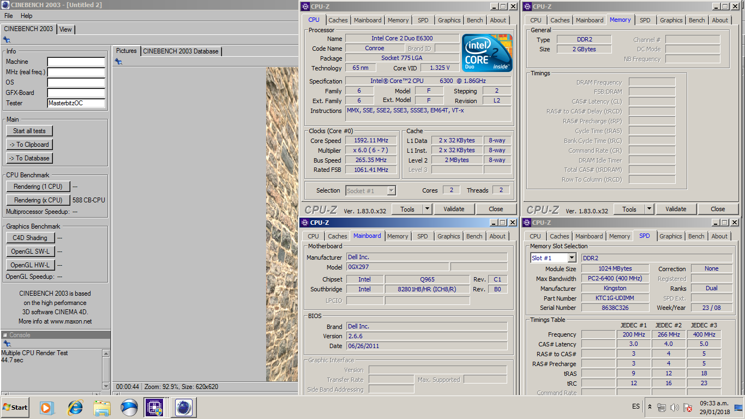Image resolution: width=745 pixels, height=419 pixels.
Task: Click Start all tests button
Action: (29, 131)
